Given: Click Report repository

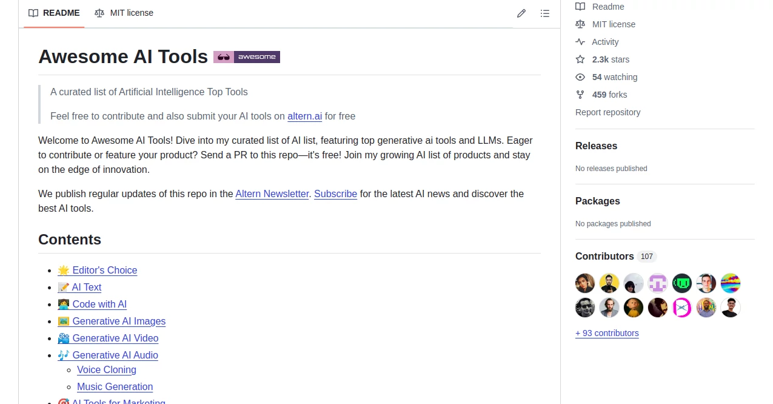Looking at the screenshot, I should pos(607,112).
